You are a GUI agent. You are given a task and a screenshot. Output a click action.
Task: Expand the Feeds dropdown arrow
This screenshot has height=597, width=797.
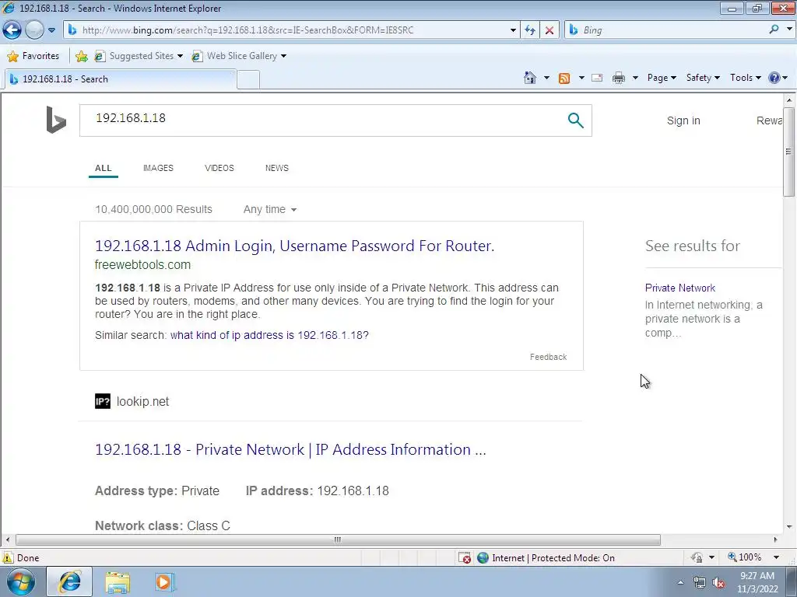click(581, 78)
